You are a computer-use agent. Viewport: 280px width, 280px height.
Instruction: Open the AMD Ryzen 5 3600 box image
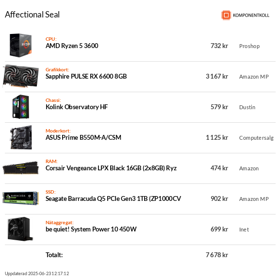point(21,45)
